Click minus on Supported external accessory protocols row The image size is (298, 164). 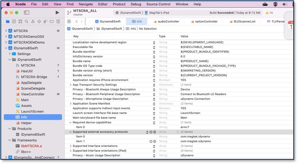(154, 132)
